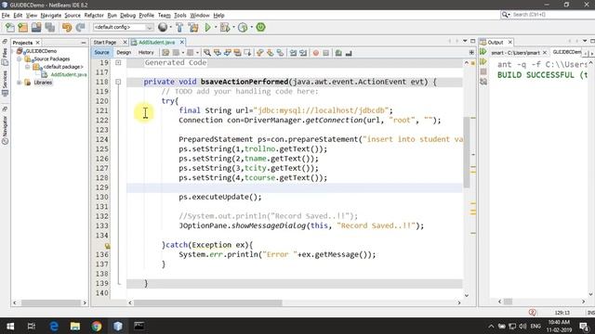
Task: Open the Profile Project dropdown arrow
Action: tap(251, 27)
